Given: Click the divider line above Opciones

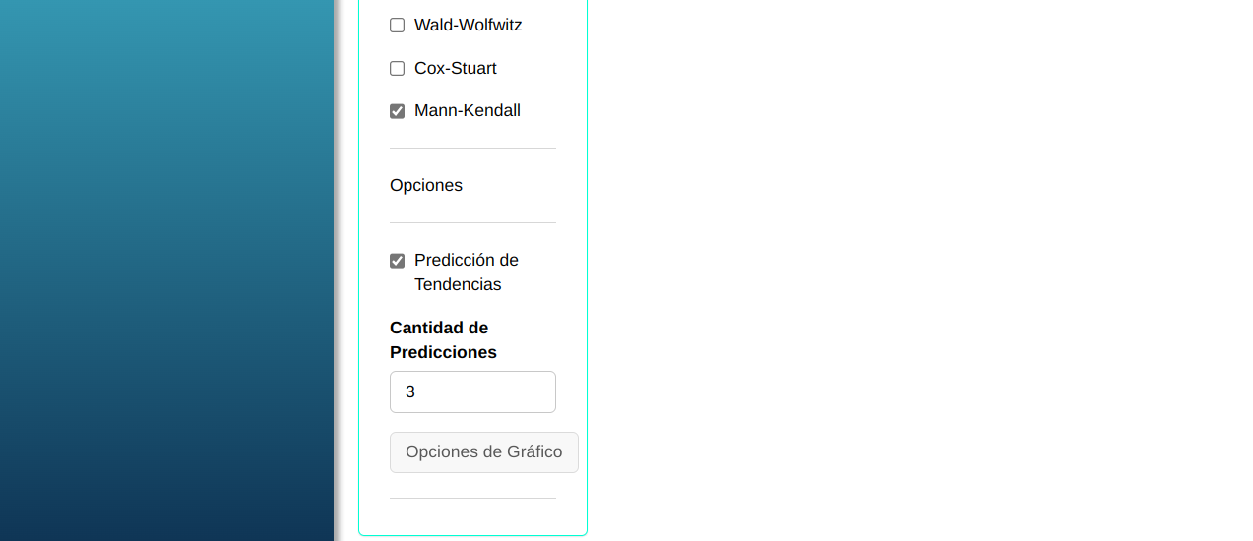Looking at the screenshot, I should (x=472, y=149).
